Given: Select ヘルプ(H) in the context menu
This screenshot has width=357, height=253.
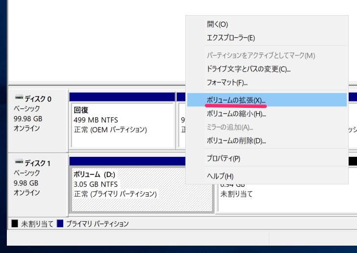Looking at the screenshot, I should point(220,176).
